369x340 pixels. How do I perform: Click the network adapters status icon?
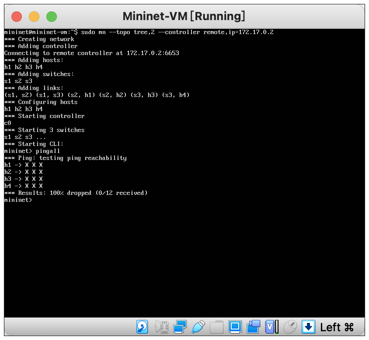180,326
